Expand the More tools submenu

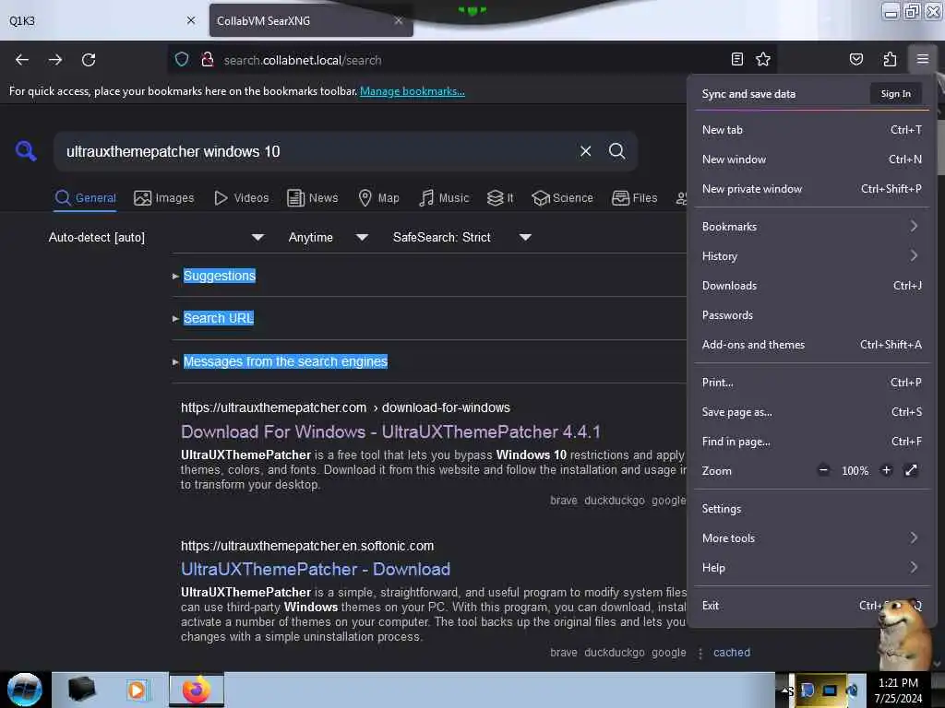click(810, 537)
